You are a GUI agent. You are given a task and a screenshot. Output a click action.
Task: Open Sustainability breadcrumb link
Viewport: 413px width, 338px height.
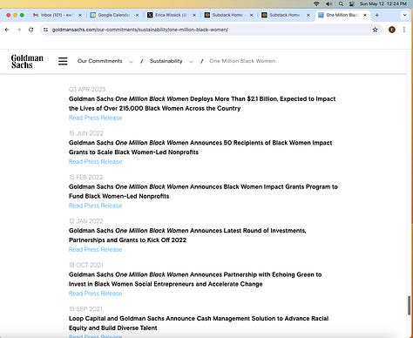(166, 61)
